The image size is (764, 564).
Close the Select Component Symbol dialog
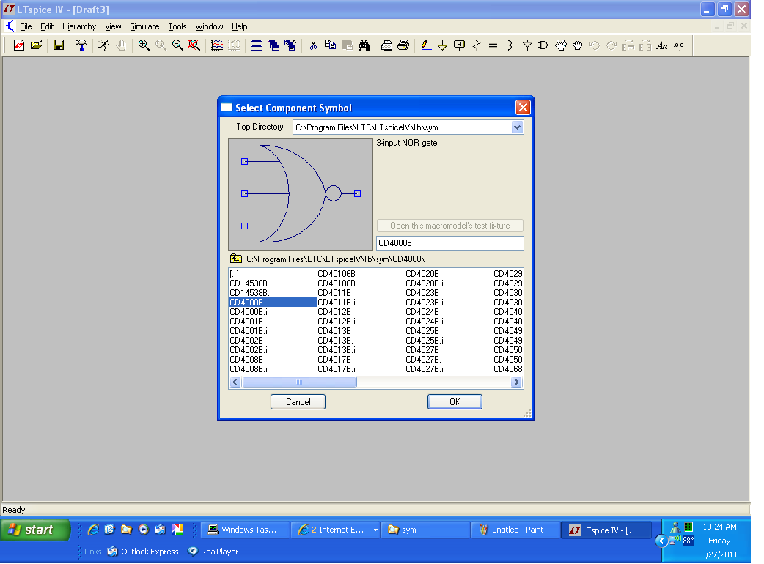pos(523,107)
